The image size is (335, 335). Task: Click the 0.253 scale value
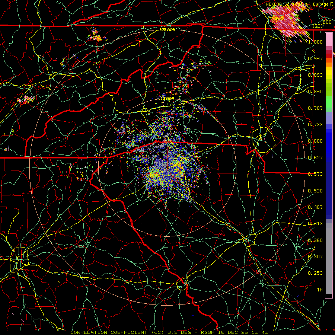[x=315, y=273]
